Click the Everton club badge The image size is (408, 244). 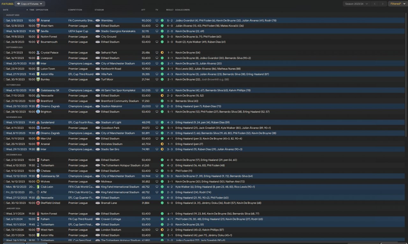(x=38, y=128)
